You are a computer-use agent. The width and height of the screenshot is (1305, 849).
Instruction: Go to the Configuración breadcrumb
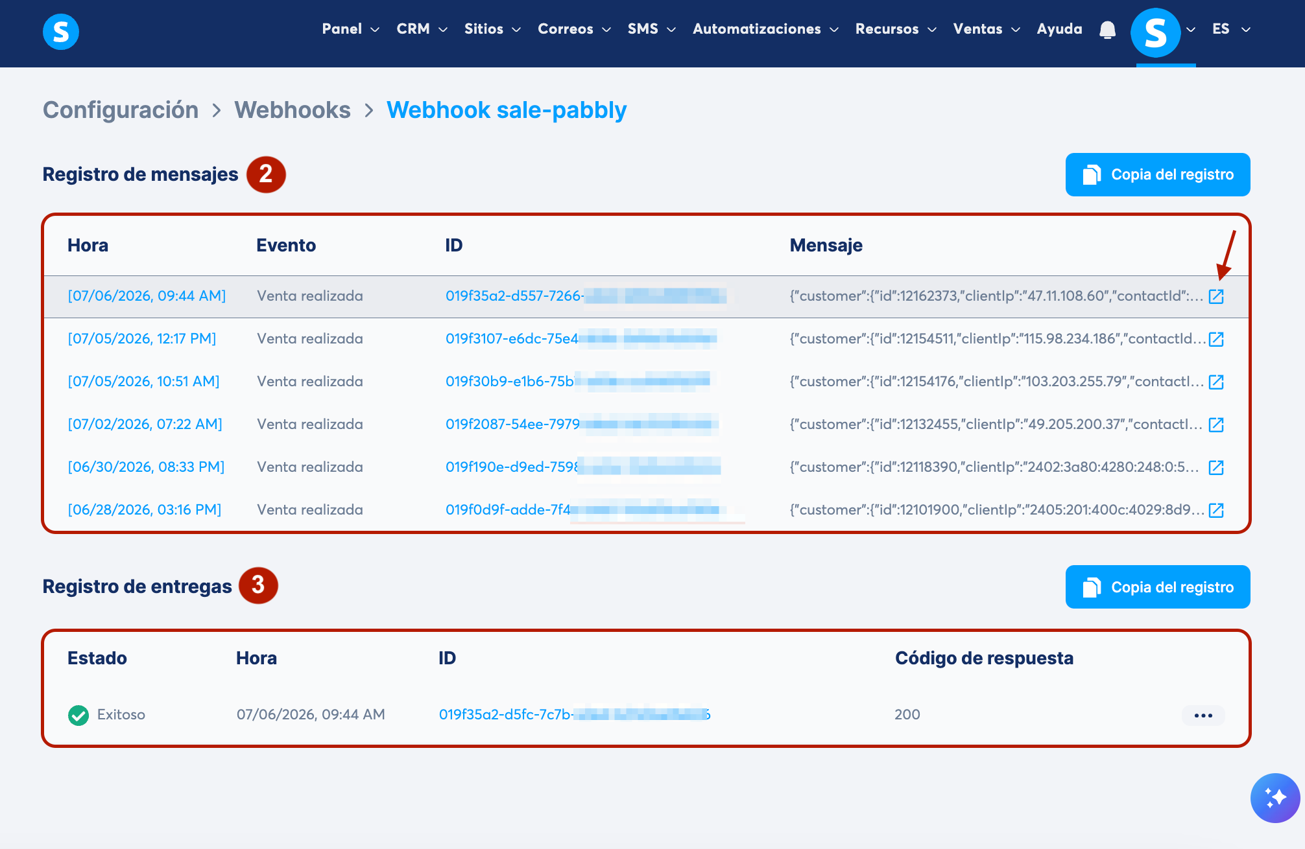[x=121, y=110]
